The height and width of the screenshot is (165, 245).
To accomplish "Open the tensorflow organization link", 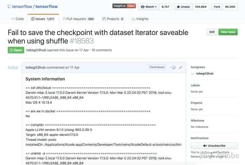I will [x=22, y=6].
